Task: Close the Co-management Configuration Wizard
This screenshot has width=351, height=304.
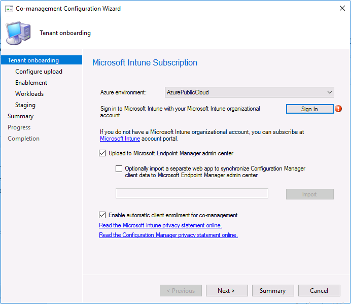Action: [x=342, y=8]
